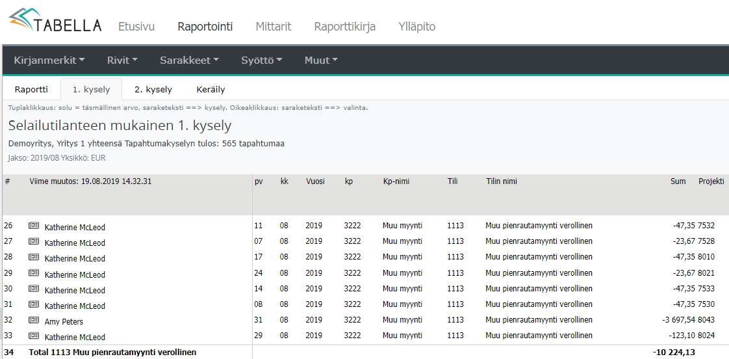Open voucher icon in row 29

pos(34,274)
